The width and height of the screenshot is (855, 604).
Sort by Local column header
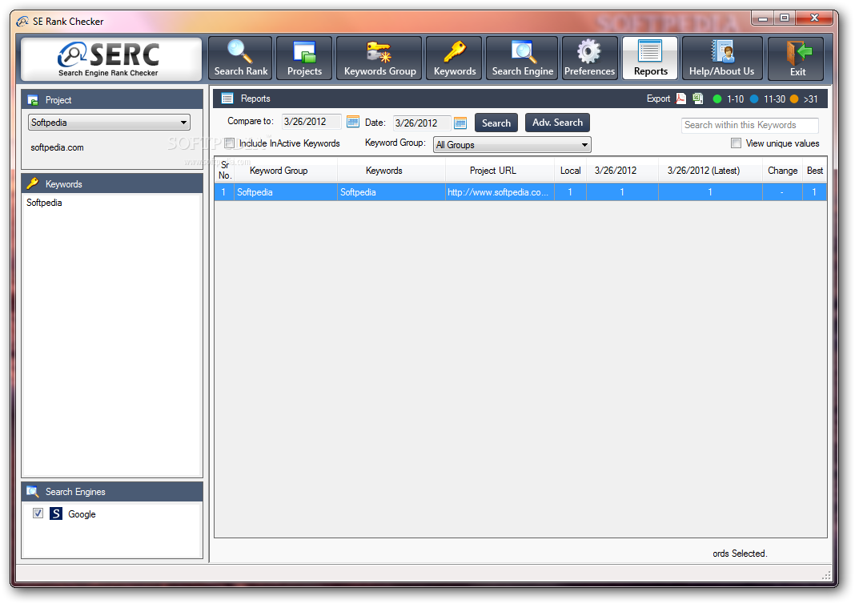click(x=570, y=171)
